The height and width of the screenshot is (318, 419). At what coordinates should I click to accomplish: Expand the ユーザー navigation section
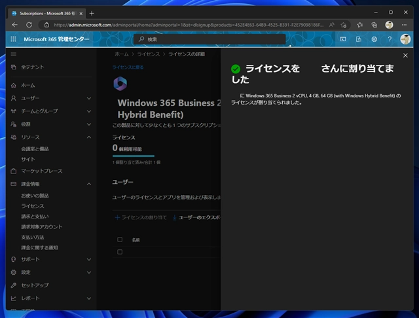coord(89,98)
